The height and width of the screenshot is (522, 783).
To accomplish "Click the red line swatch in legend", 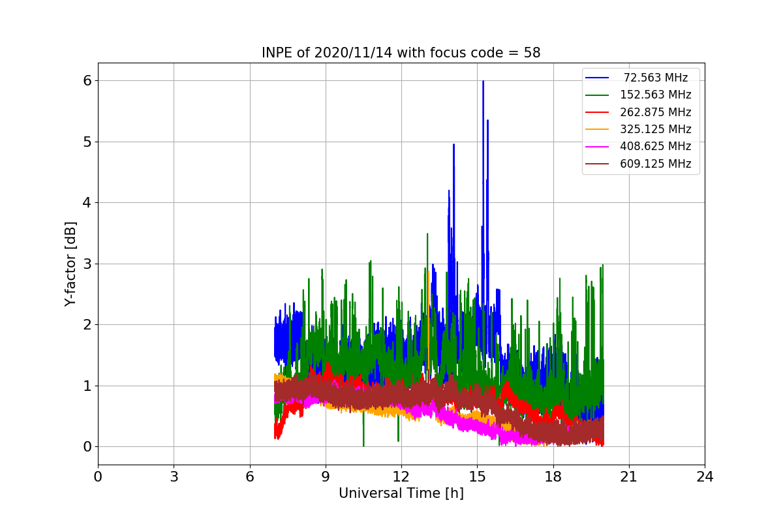I will [597, 112].
